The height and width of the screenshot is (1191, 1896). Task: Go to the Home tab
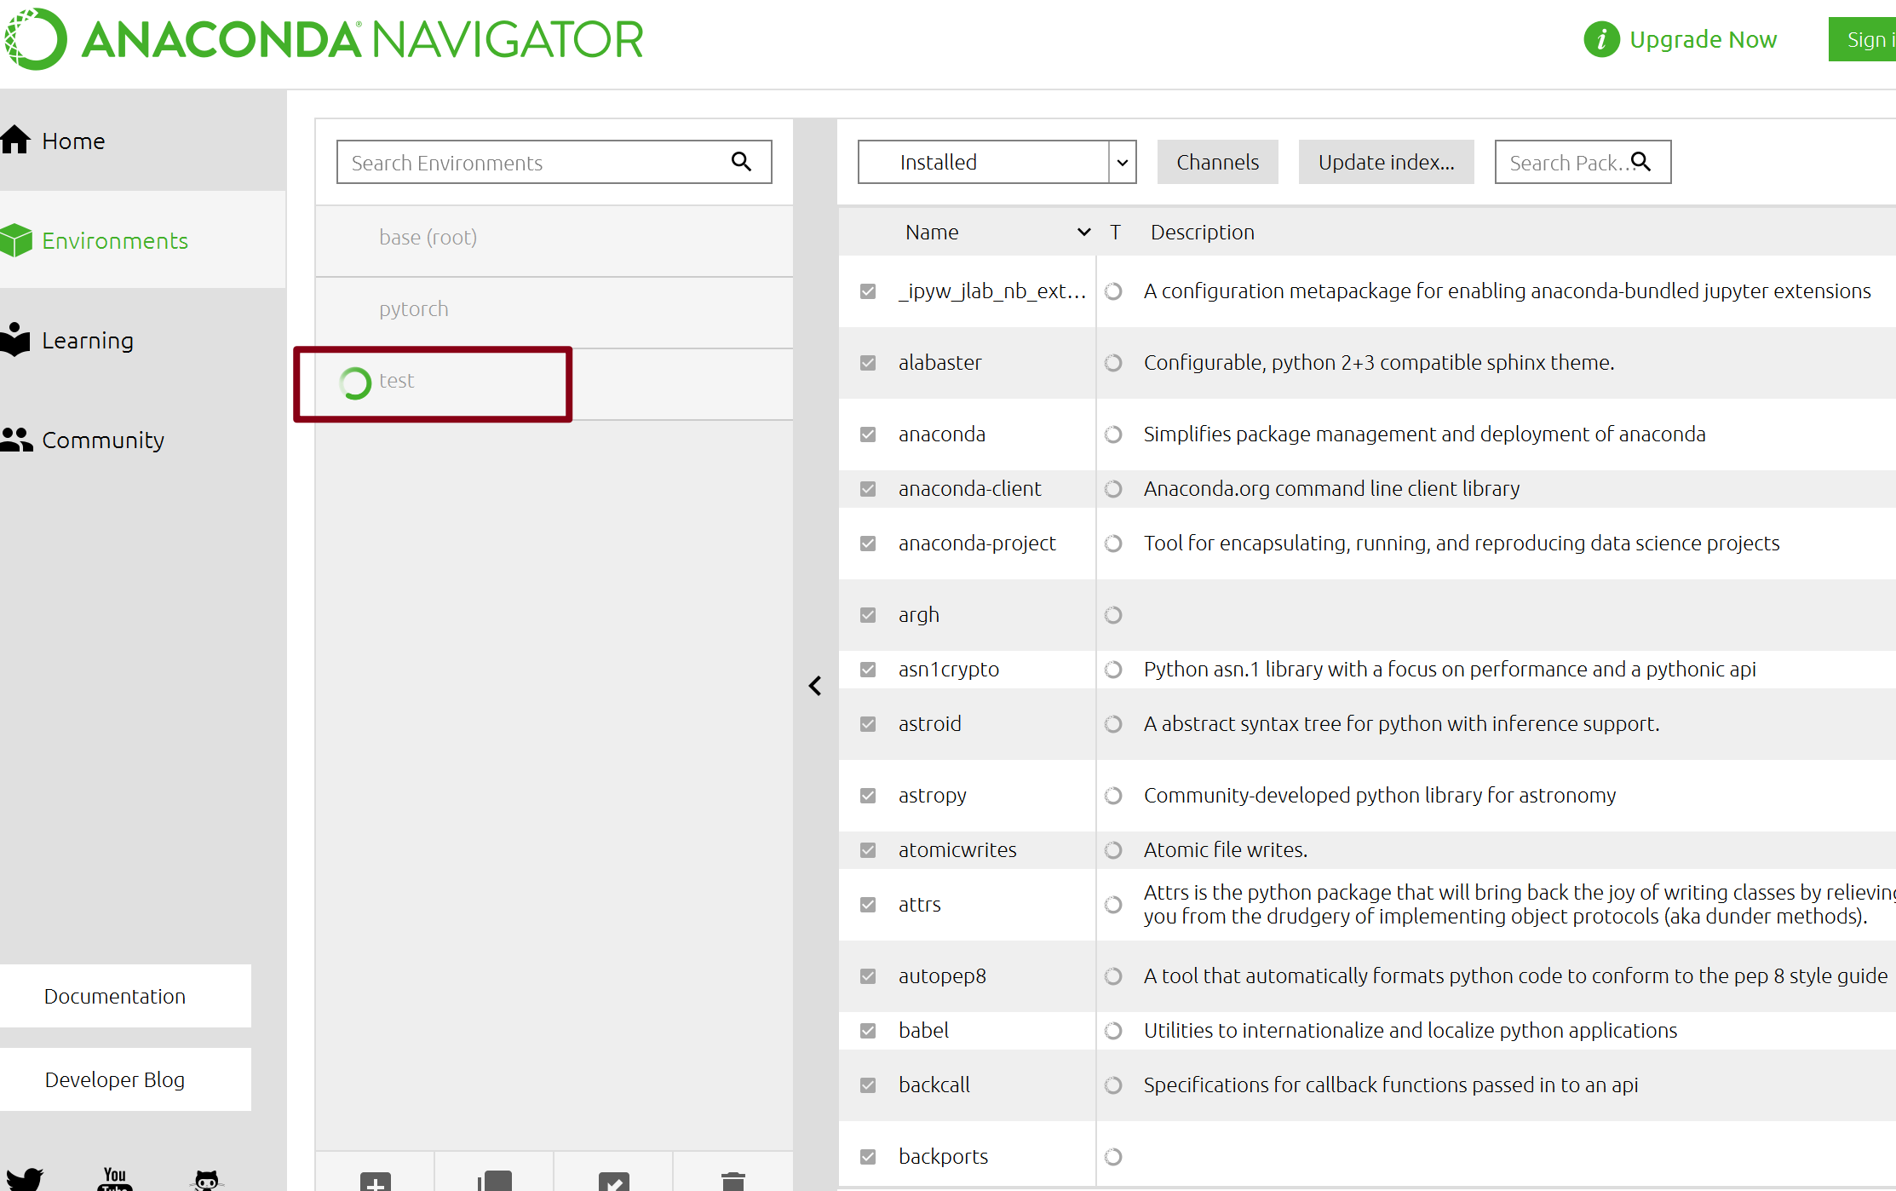(73, 141)
